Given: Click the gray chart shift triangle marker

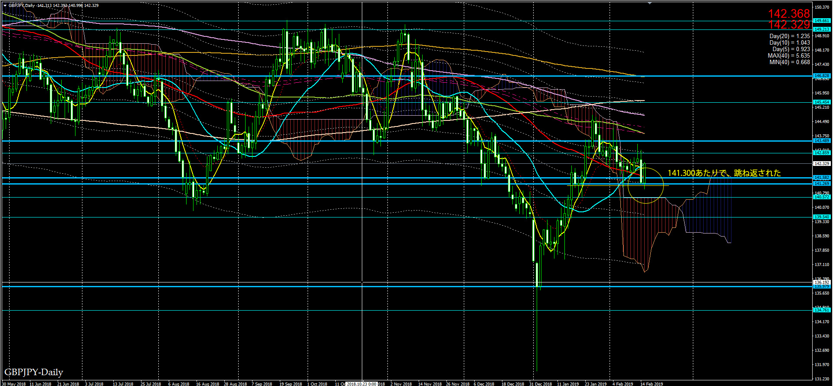Looking at the screenshot, I should click(x=649, y=3).
